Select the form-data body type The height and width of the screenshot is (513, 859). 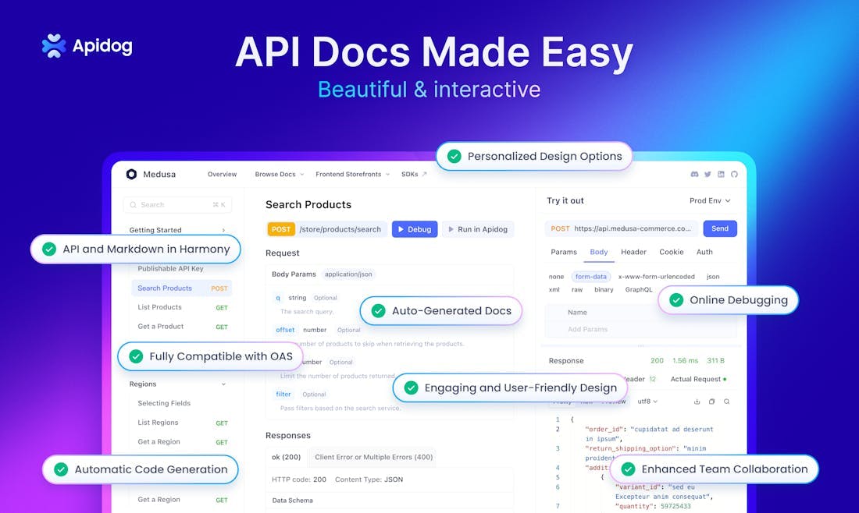(x=590, y=277)
